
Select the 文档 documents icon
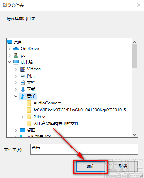click(23, 83)
